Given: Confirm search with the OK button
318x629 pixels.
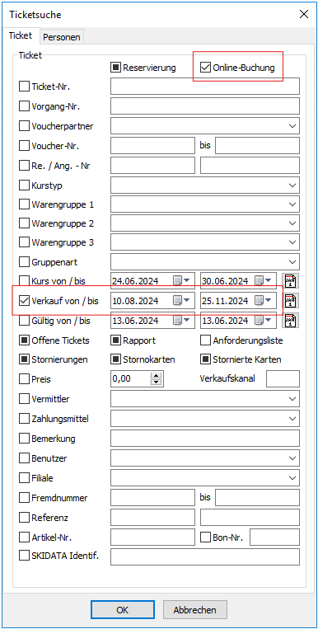Looking at the screenshot, I should 122,610.
